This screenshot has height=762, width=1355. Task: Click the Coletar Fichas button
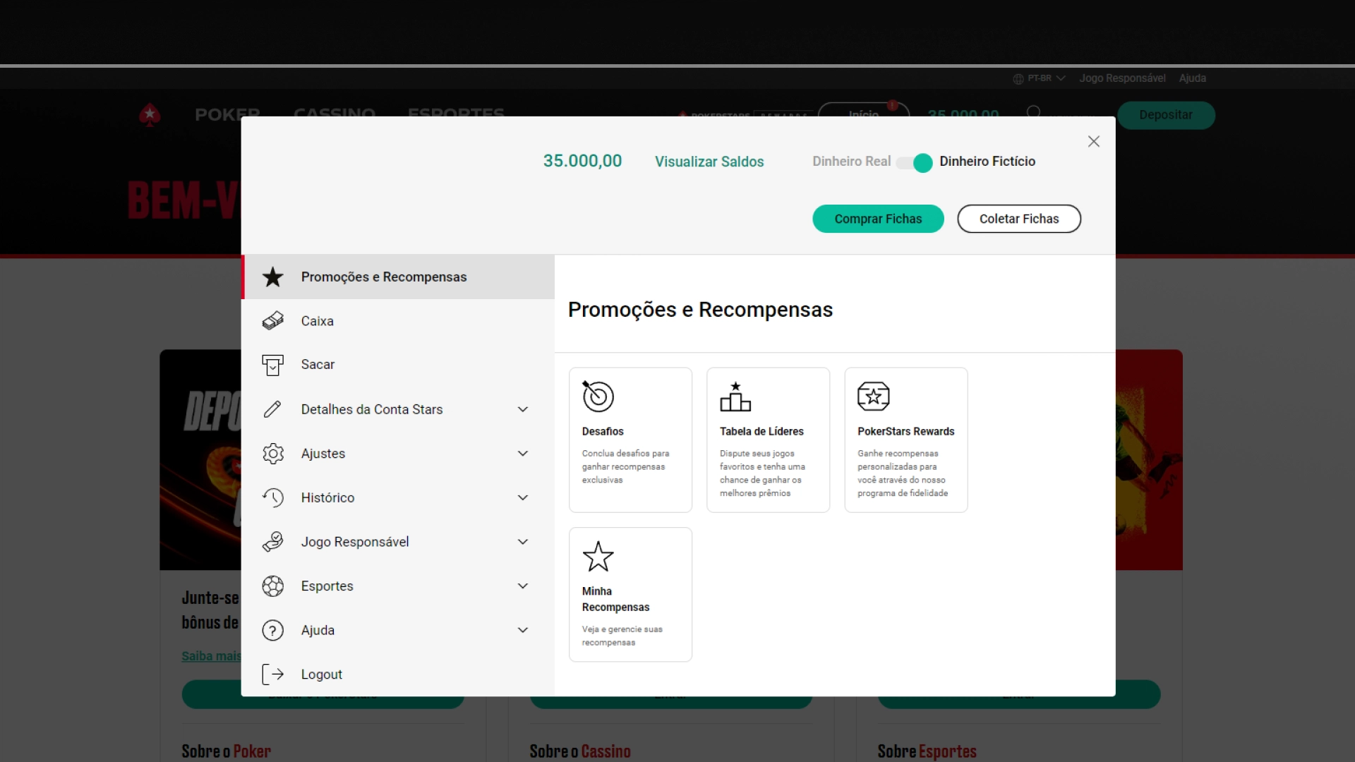(1019, 219)
